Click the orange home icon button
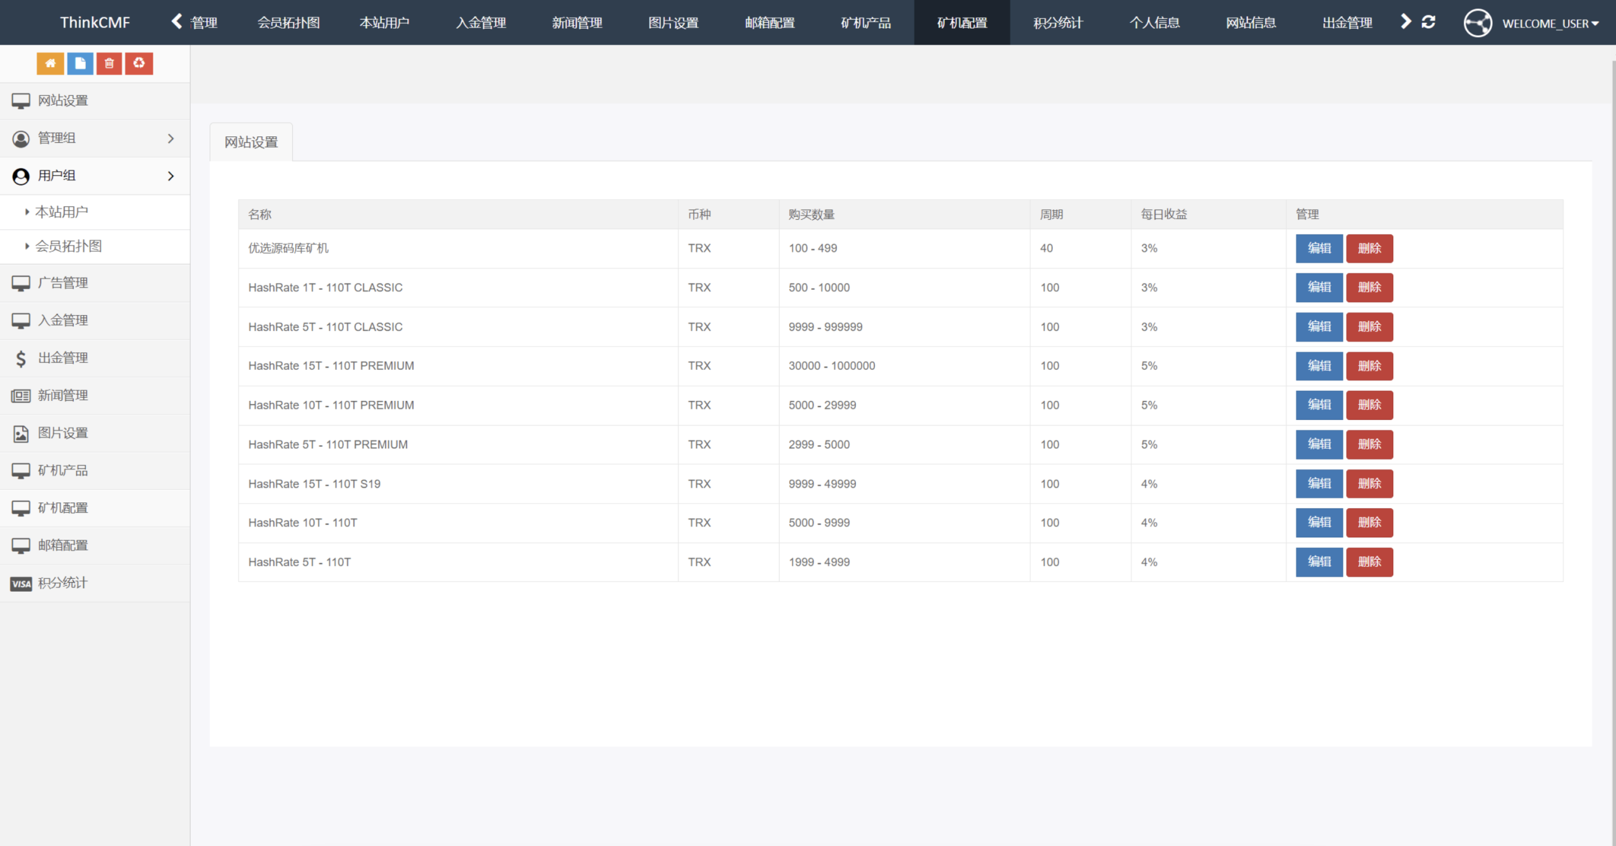The height and width of the screenshot is (846, 1616). (x=50, y=63)
